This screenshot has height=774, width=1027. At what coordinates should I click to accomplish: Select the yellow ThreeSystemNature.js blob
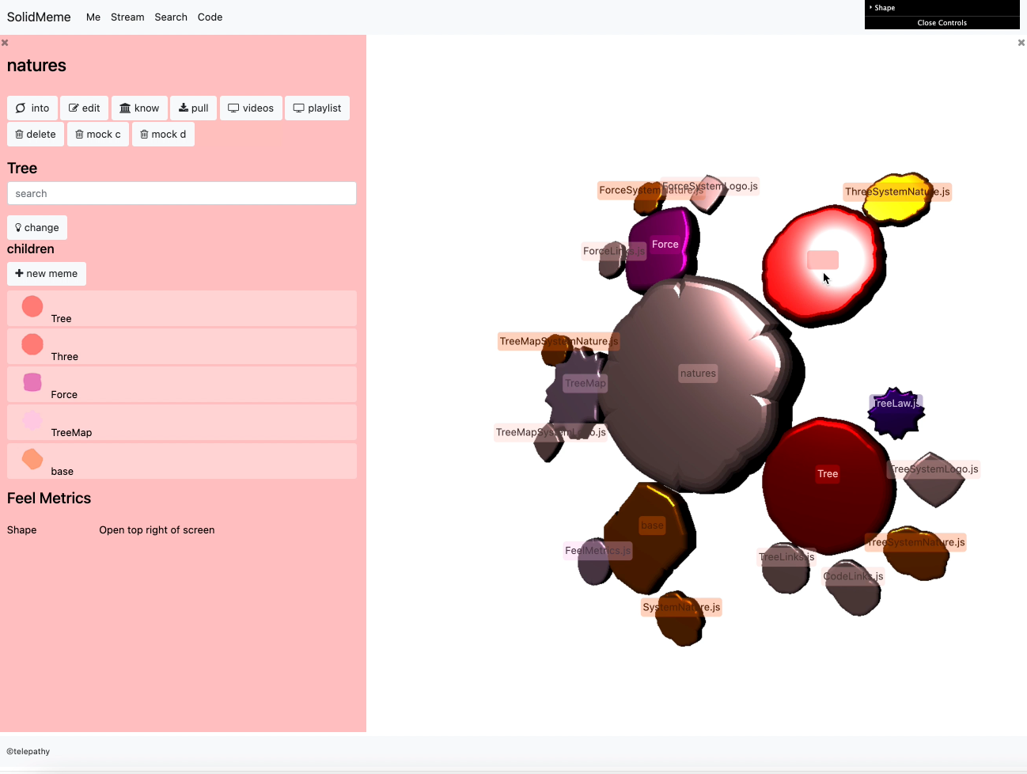click(x=896, y=198)
